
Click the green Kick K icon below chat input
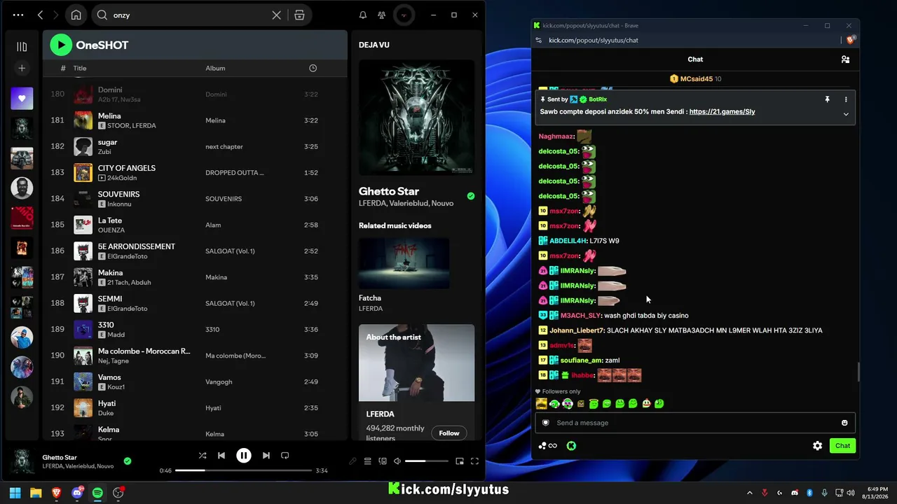click(x=571, y=446)
